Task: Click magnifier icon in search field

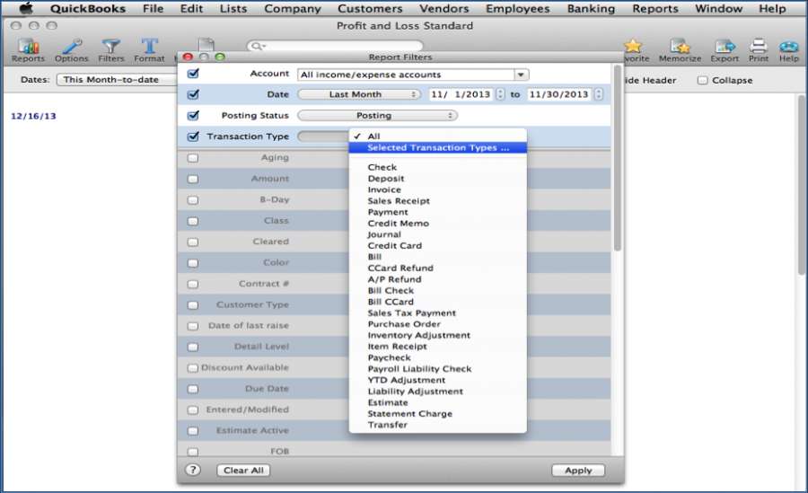Action: (257, 47)
